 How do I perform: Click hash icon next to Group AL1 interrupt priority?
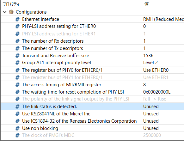pos(17,63)
